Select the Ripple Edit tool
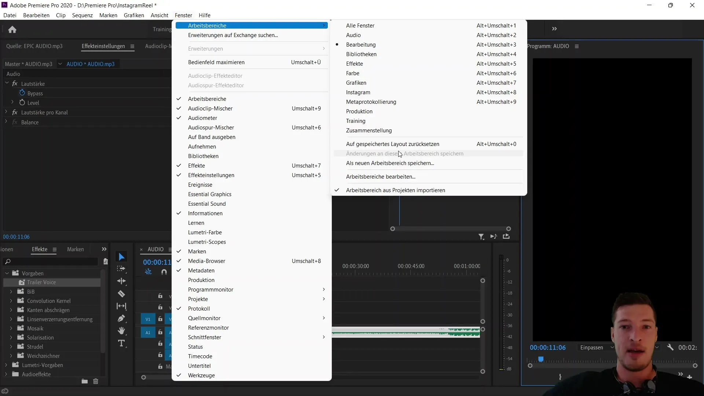 pos(121,281)
